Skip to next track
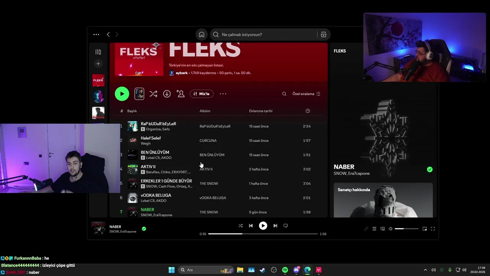The image size is (490, 276). tap(275, 226)
